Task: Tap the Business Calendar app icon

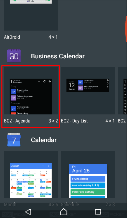Action: coord(14,56)
